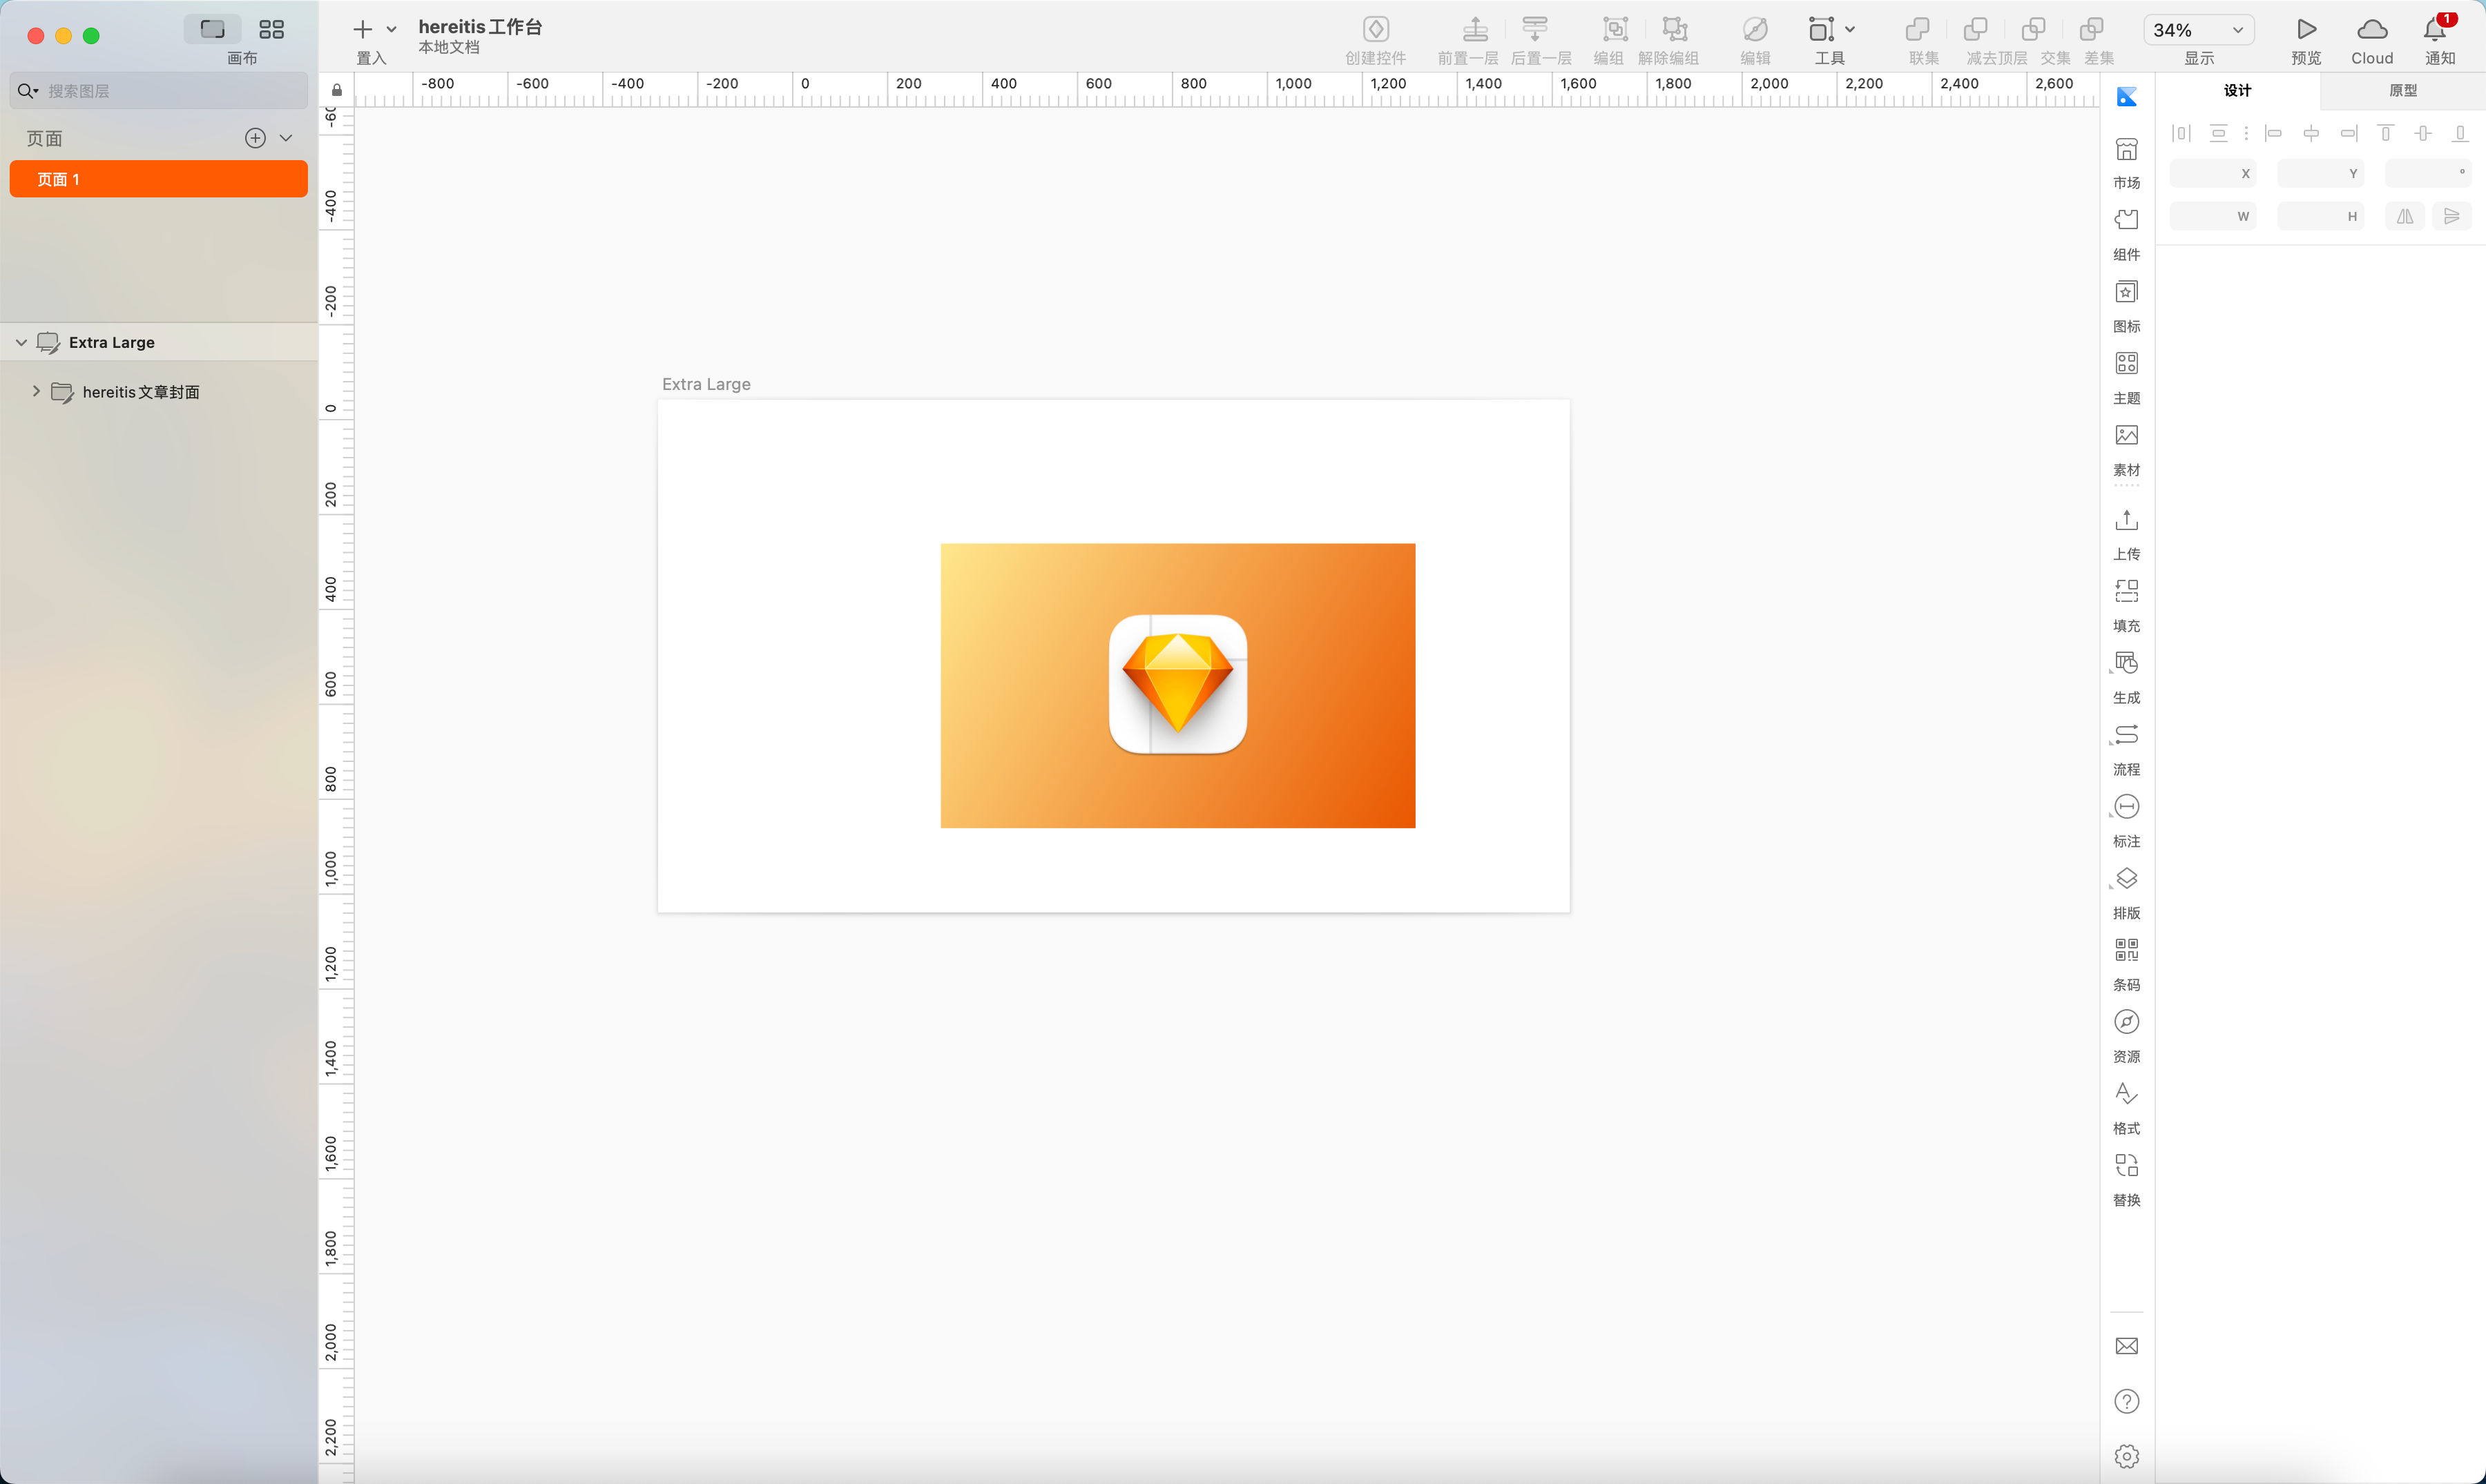Click the 排版 layout icon
Image resolution: width=2486 pixels, height=1484 pixels.
(2126, 879)
